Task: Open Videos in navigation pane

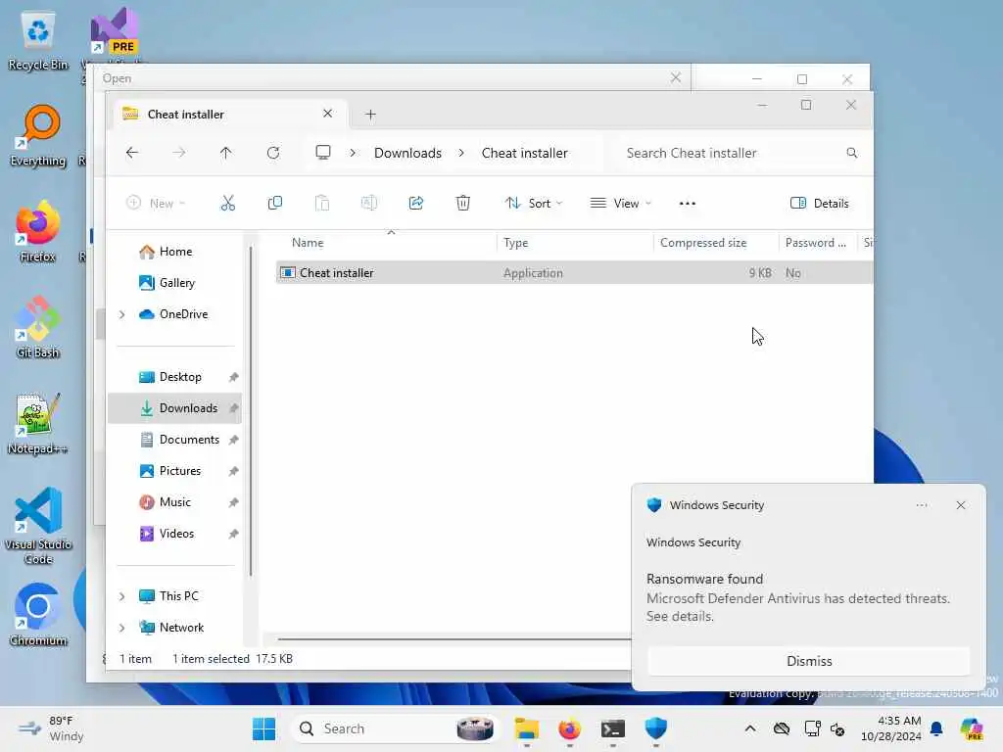Action: click(174, 534)
